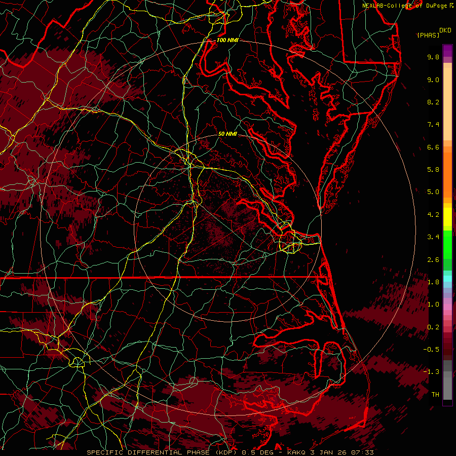Click the DKD product label

(445, 30)
